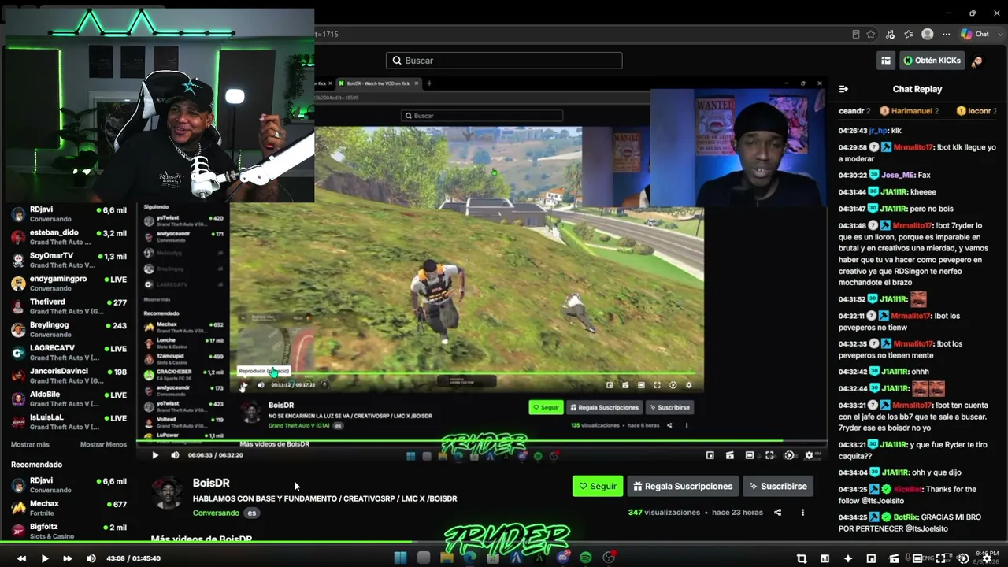Toggle theater mode on the 06:32:20 player
The width and height of the screenshot is (1008, 567).
(750, 455)
